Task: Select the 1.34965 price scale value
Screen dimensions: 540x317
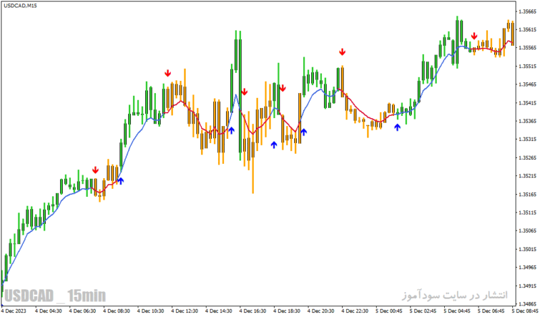Action: [527, 268]
